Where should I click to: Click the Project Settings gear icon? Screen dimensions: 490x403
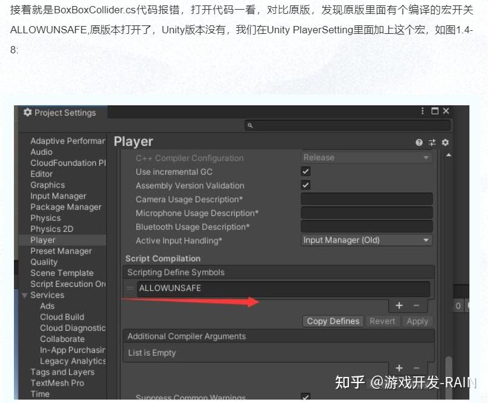[27, 113]
